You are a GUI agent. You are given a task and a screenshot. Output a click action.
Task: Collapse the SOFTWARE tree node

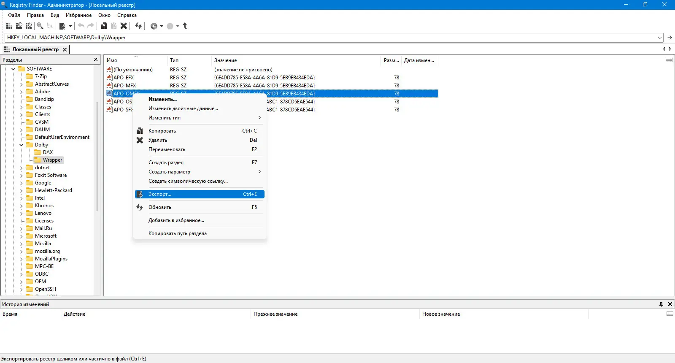click(x=13, y=69)
